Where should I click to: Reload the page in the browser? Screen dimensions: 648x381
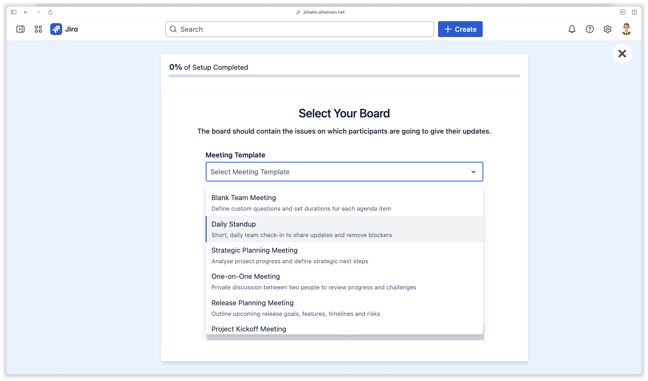tap(50, 12)
